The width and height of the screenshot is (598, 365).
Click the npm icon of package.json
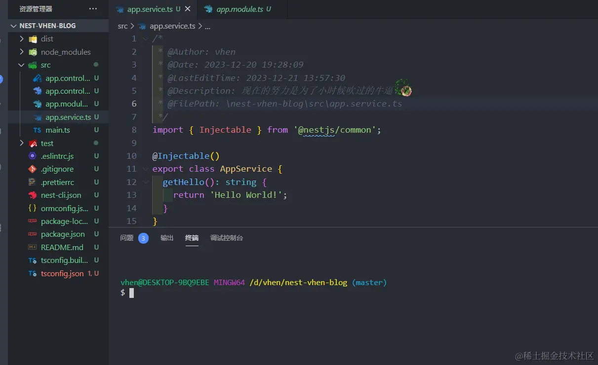click(x=33, y=234)
